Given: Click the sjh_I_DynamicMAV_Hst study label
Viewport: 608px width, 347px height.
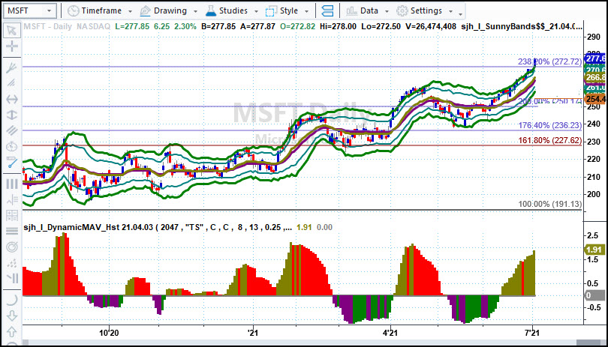Looking at the screenshot, I should tap(158, 227).
